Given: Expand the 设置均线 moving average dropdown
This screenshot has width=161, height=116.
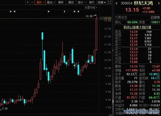Looking at the screenshot, I should (x=91, y=7).
